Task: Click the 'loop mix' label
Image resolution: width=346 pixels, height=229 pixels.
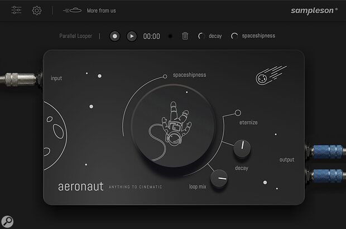Action: pos(198,187)
